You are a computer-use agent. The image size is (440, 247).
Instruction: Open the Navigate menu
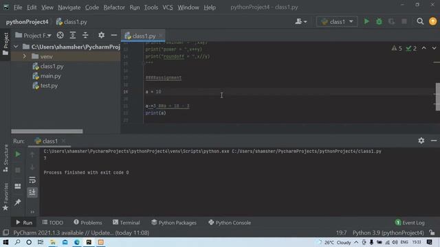[69, 8]
